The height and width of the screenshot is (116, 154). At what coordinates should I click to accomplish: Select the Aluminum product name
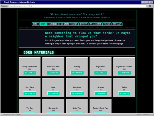click(77, 87)
